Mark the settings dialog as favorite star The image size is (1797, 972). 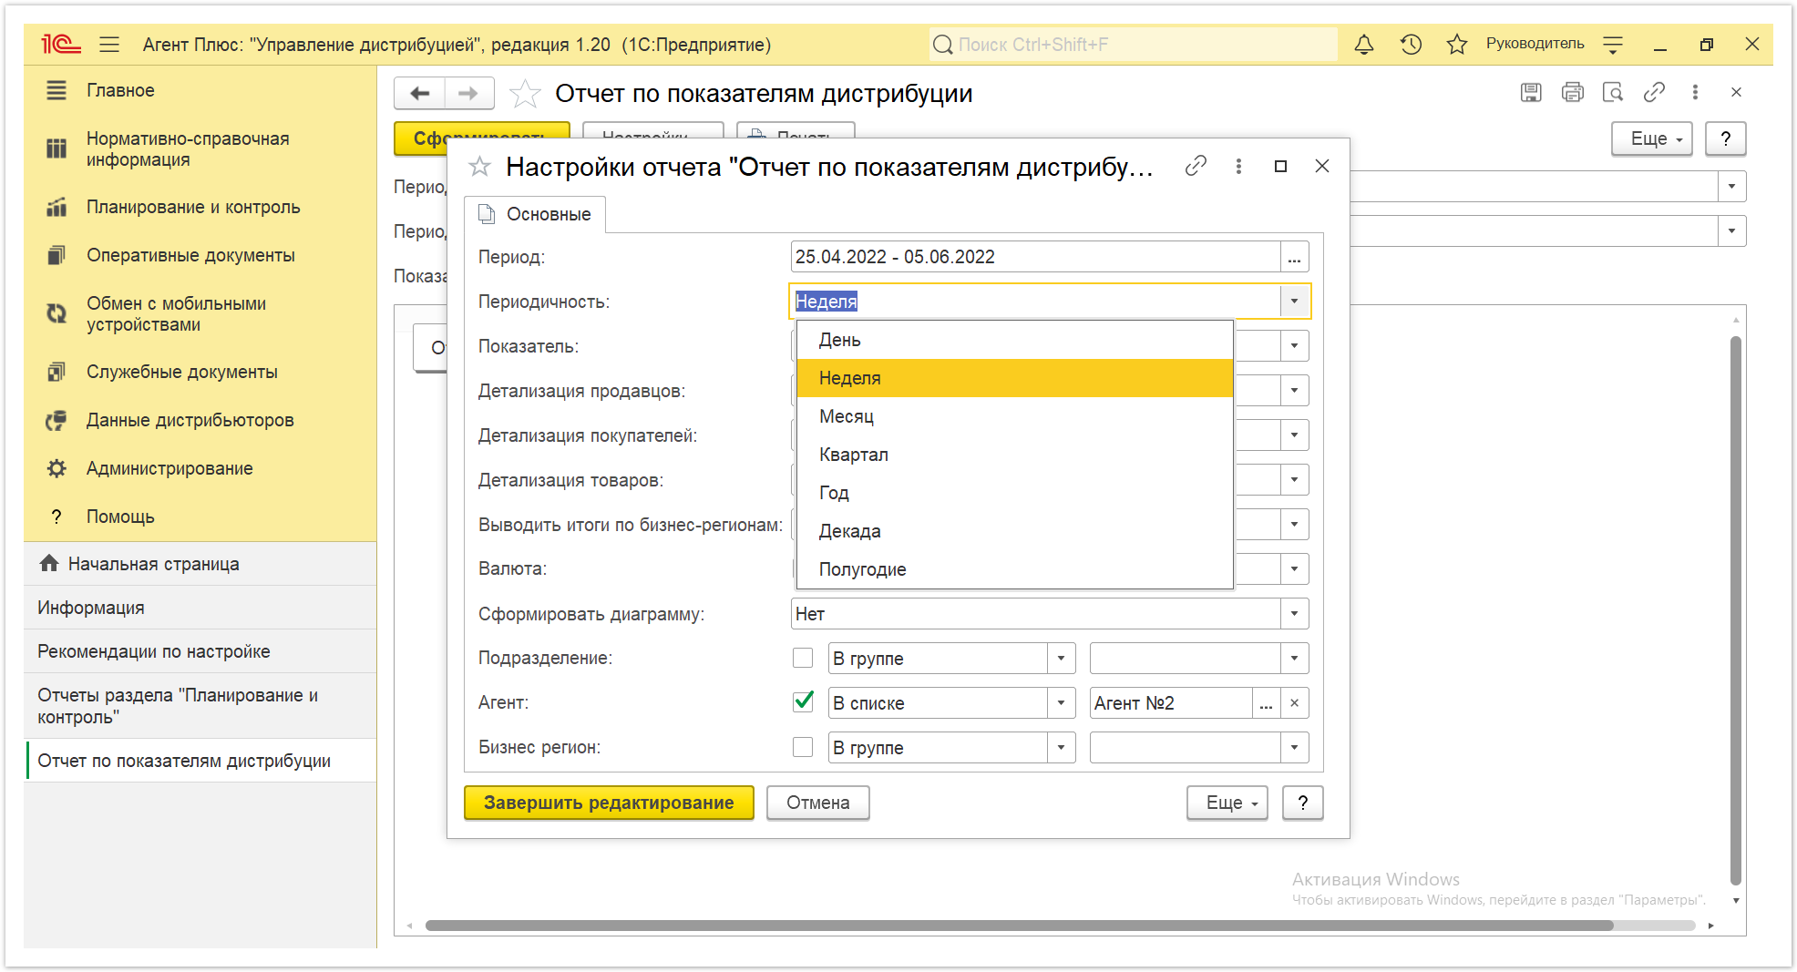[x=479, y=167]
